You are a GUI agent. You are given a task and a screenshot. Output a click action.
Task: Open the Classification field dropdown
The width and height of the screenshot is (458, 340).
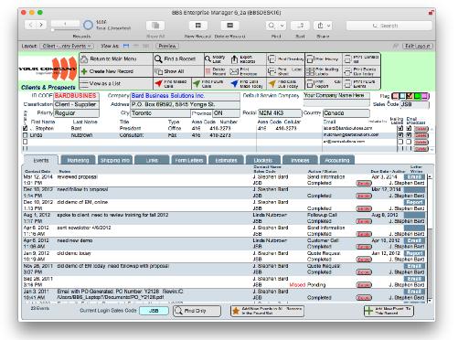coord(76,104)
